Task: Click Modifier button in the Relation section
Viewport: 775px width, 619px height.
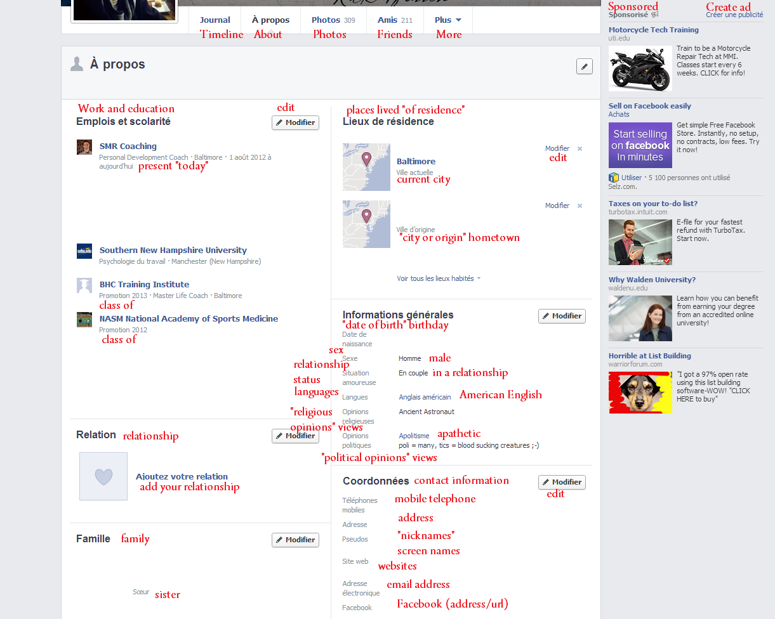Action: pyautogui.click(x=295, y=436)
